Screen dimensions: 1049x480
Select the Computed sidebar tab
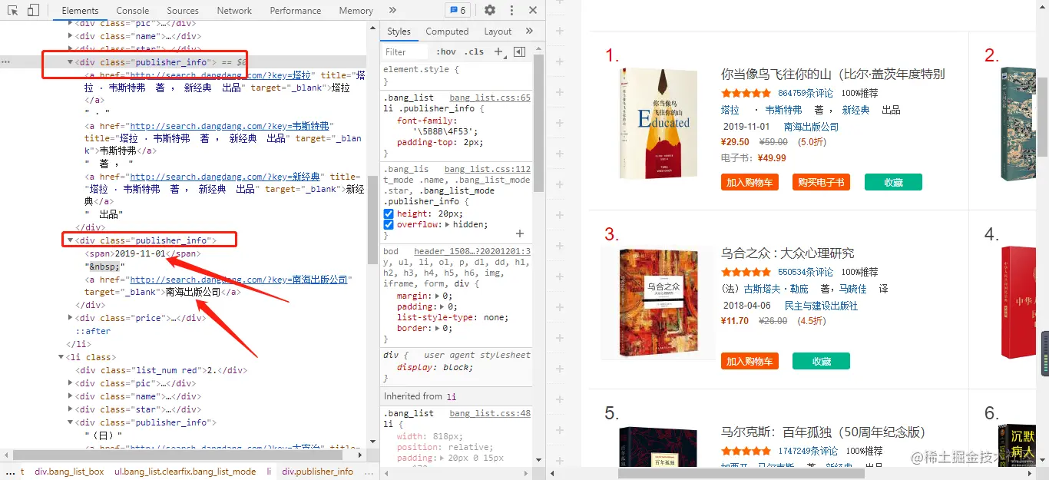tap(447, 31)
